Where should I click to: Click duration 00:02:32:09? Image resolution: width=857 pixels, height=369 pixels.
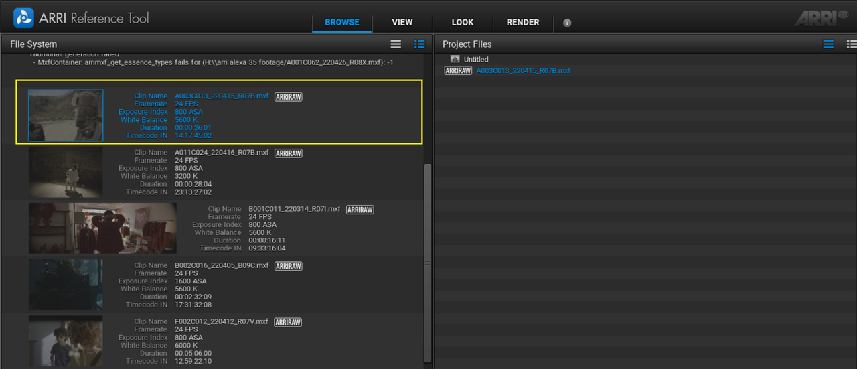pos(193,297)
